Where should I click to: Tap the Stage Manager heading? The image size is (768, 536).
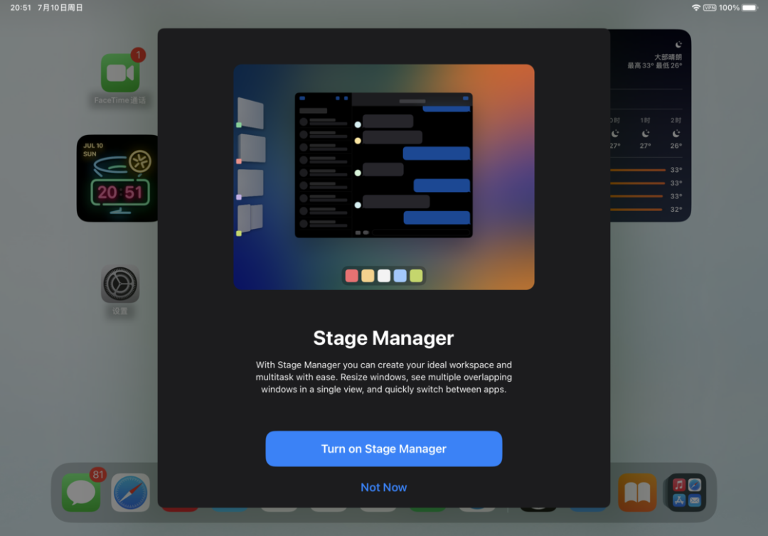click(x=383, y=338)
